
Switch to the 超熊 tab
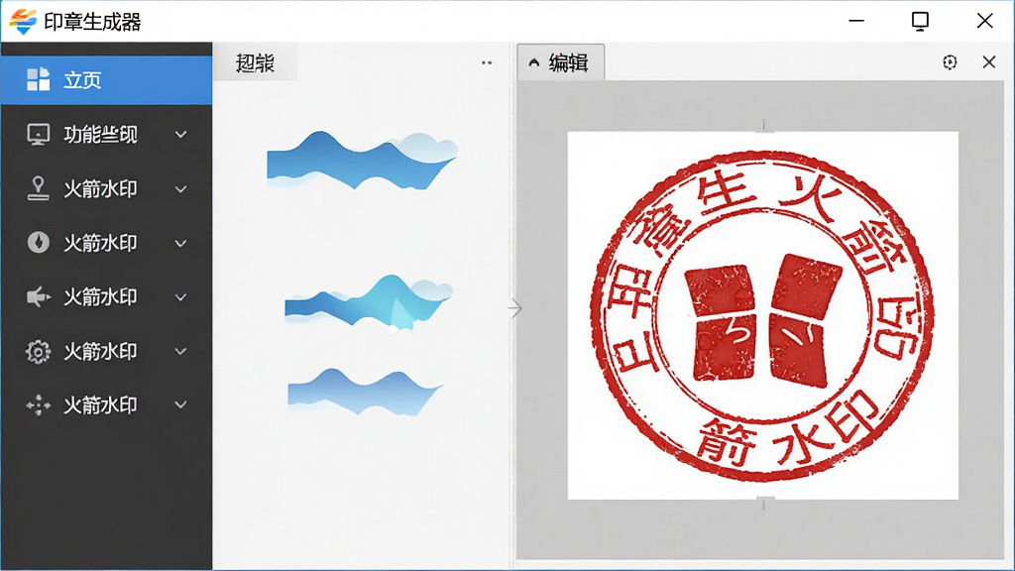coord(255,62)
